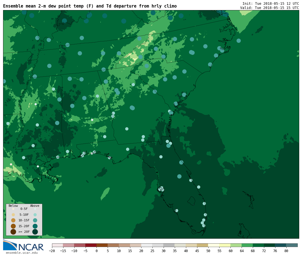Click the '80' colorbar tick label
The height and width of the screenshot is (256, 302).
pos(287,251)
